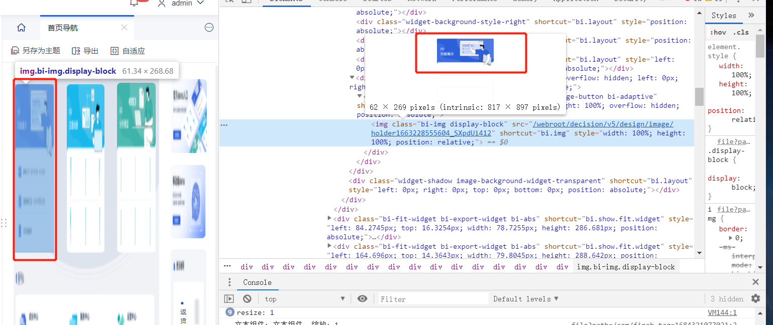Close the console drawer
This screenshot has width=773, height=325.
point(755,282)
